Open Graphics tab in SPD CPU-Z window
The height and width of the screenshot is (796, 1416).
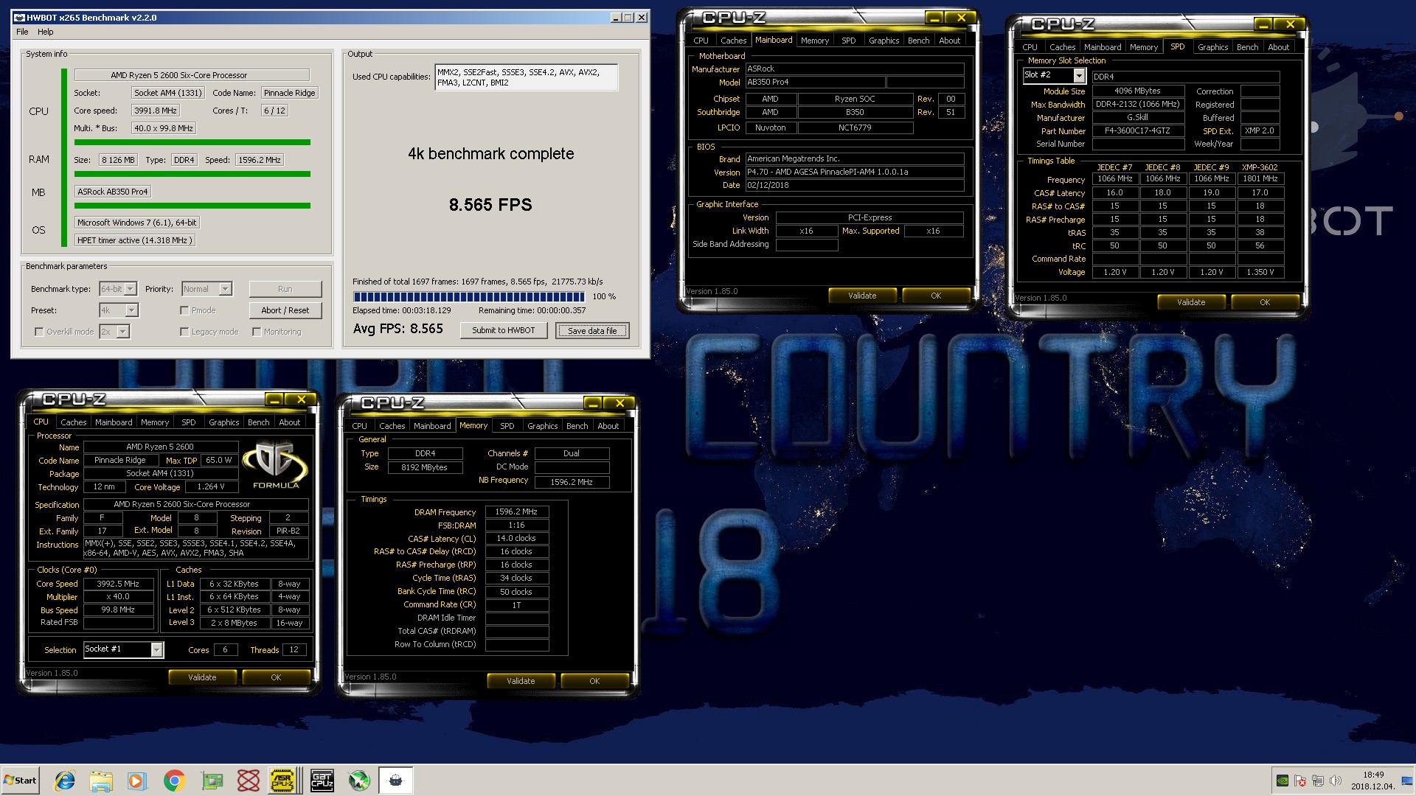1212,47
